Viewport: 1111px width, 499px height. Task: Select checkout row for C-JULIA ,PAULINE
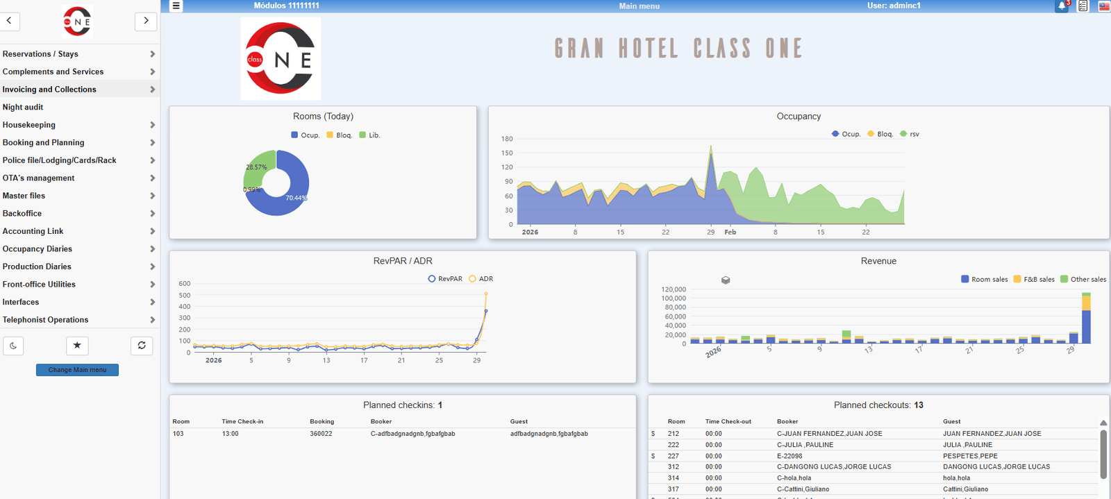[874, 445]
